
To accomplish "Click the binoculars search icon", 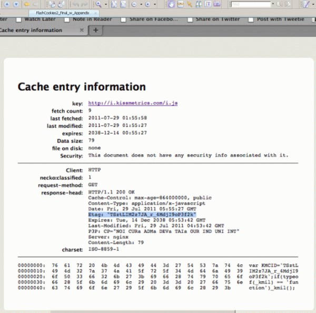I will pos(199,4).
